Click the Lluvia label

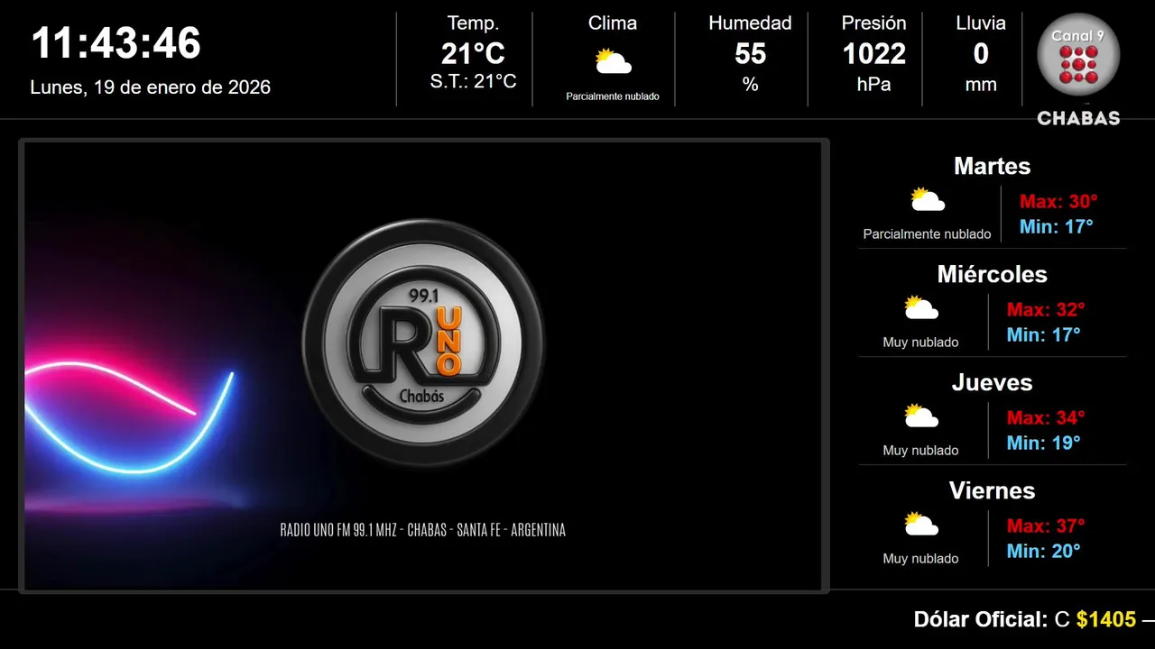(x=981, y=23)
